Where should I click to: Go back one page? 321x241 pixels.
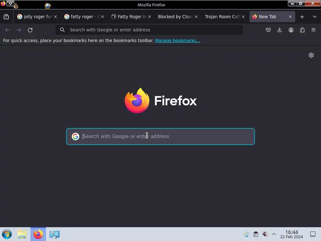pyautogui.click(x=8, y=30)
